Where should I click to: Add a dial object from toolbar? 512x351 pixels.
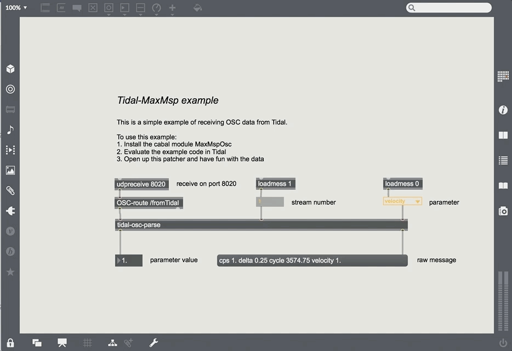[156, 8]
